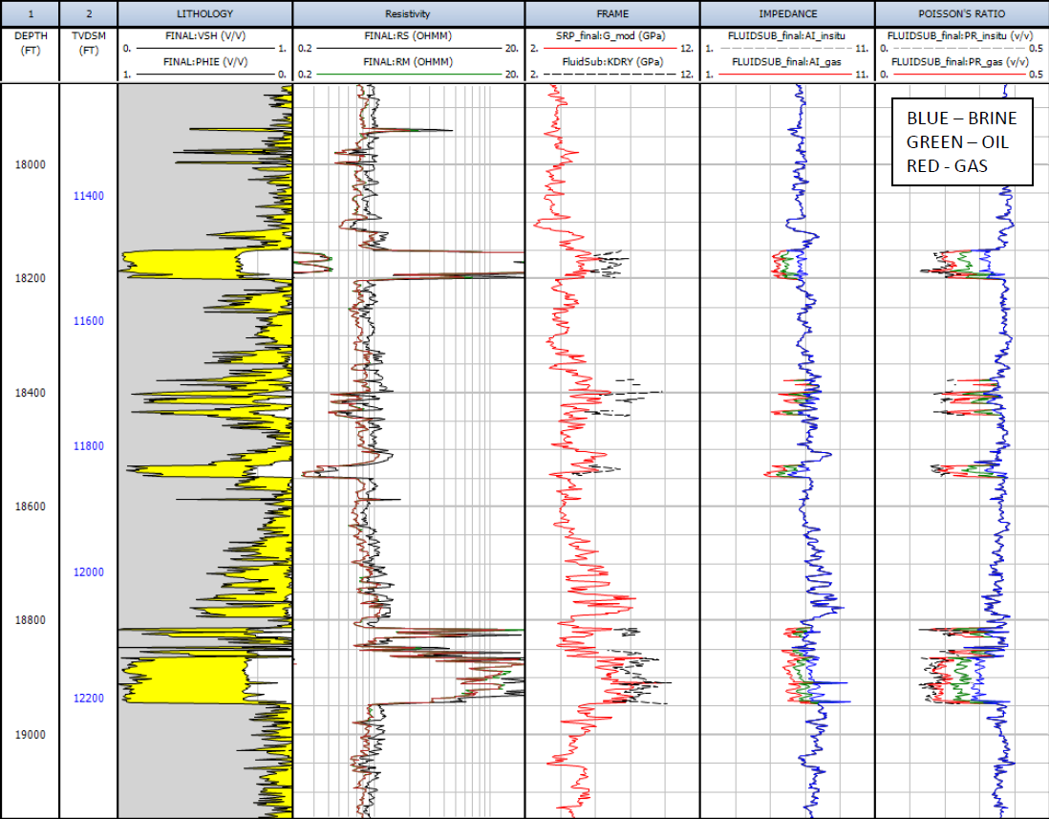This screenshot has height=819, width=1049.
Task: Click the IMPEDANCE track header
Action: coord(786,13)
